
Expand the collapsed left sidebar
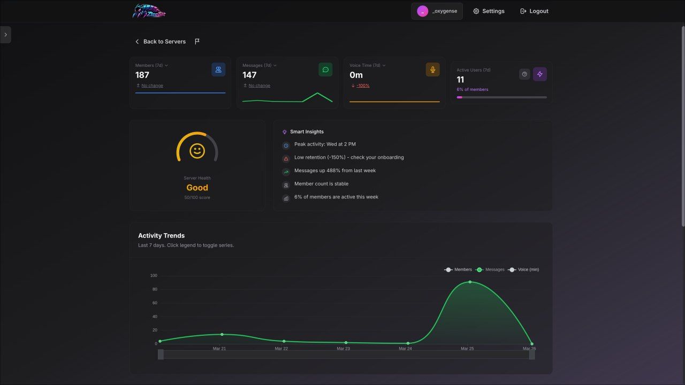5,35
